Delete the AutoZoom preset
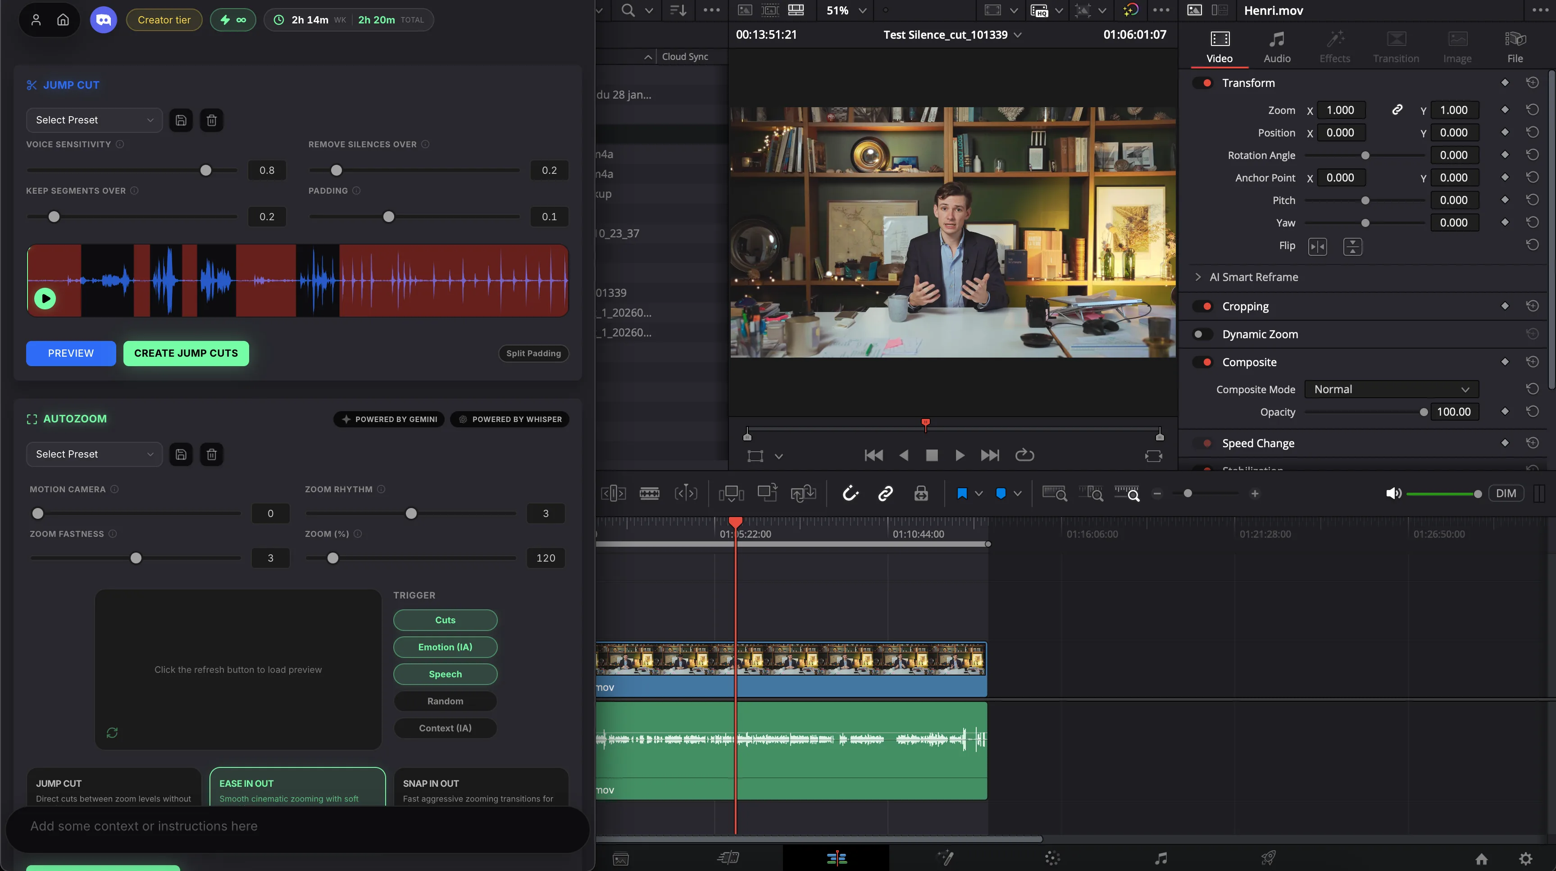Viewport: 1556px width, 871px height. coord(211,454)
